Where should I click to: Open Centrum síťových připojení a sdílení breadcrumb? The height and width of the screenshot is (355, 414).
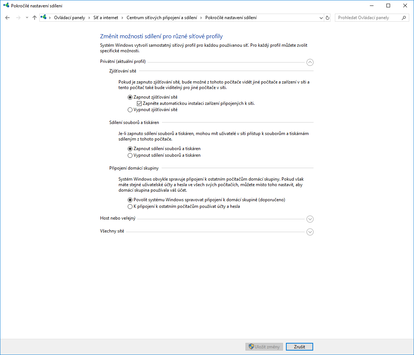162,18
